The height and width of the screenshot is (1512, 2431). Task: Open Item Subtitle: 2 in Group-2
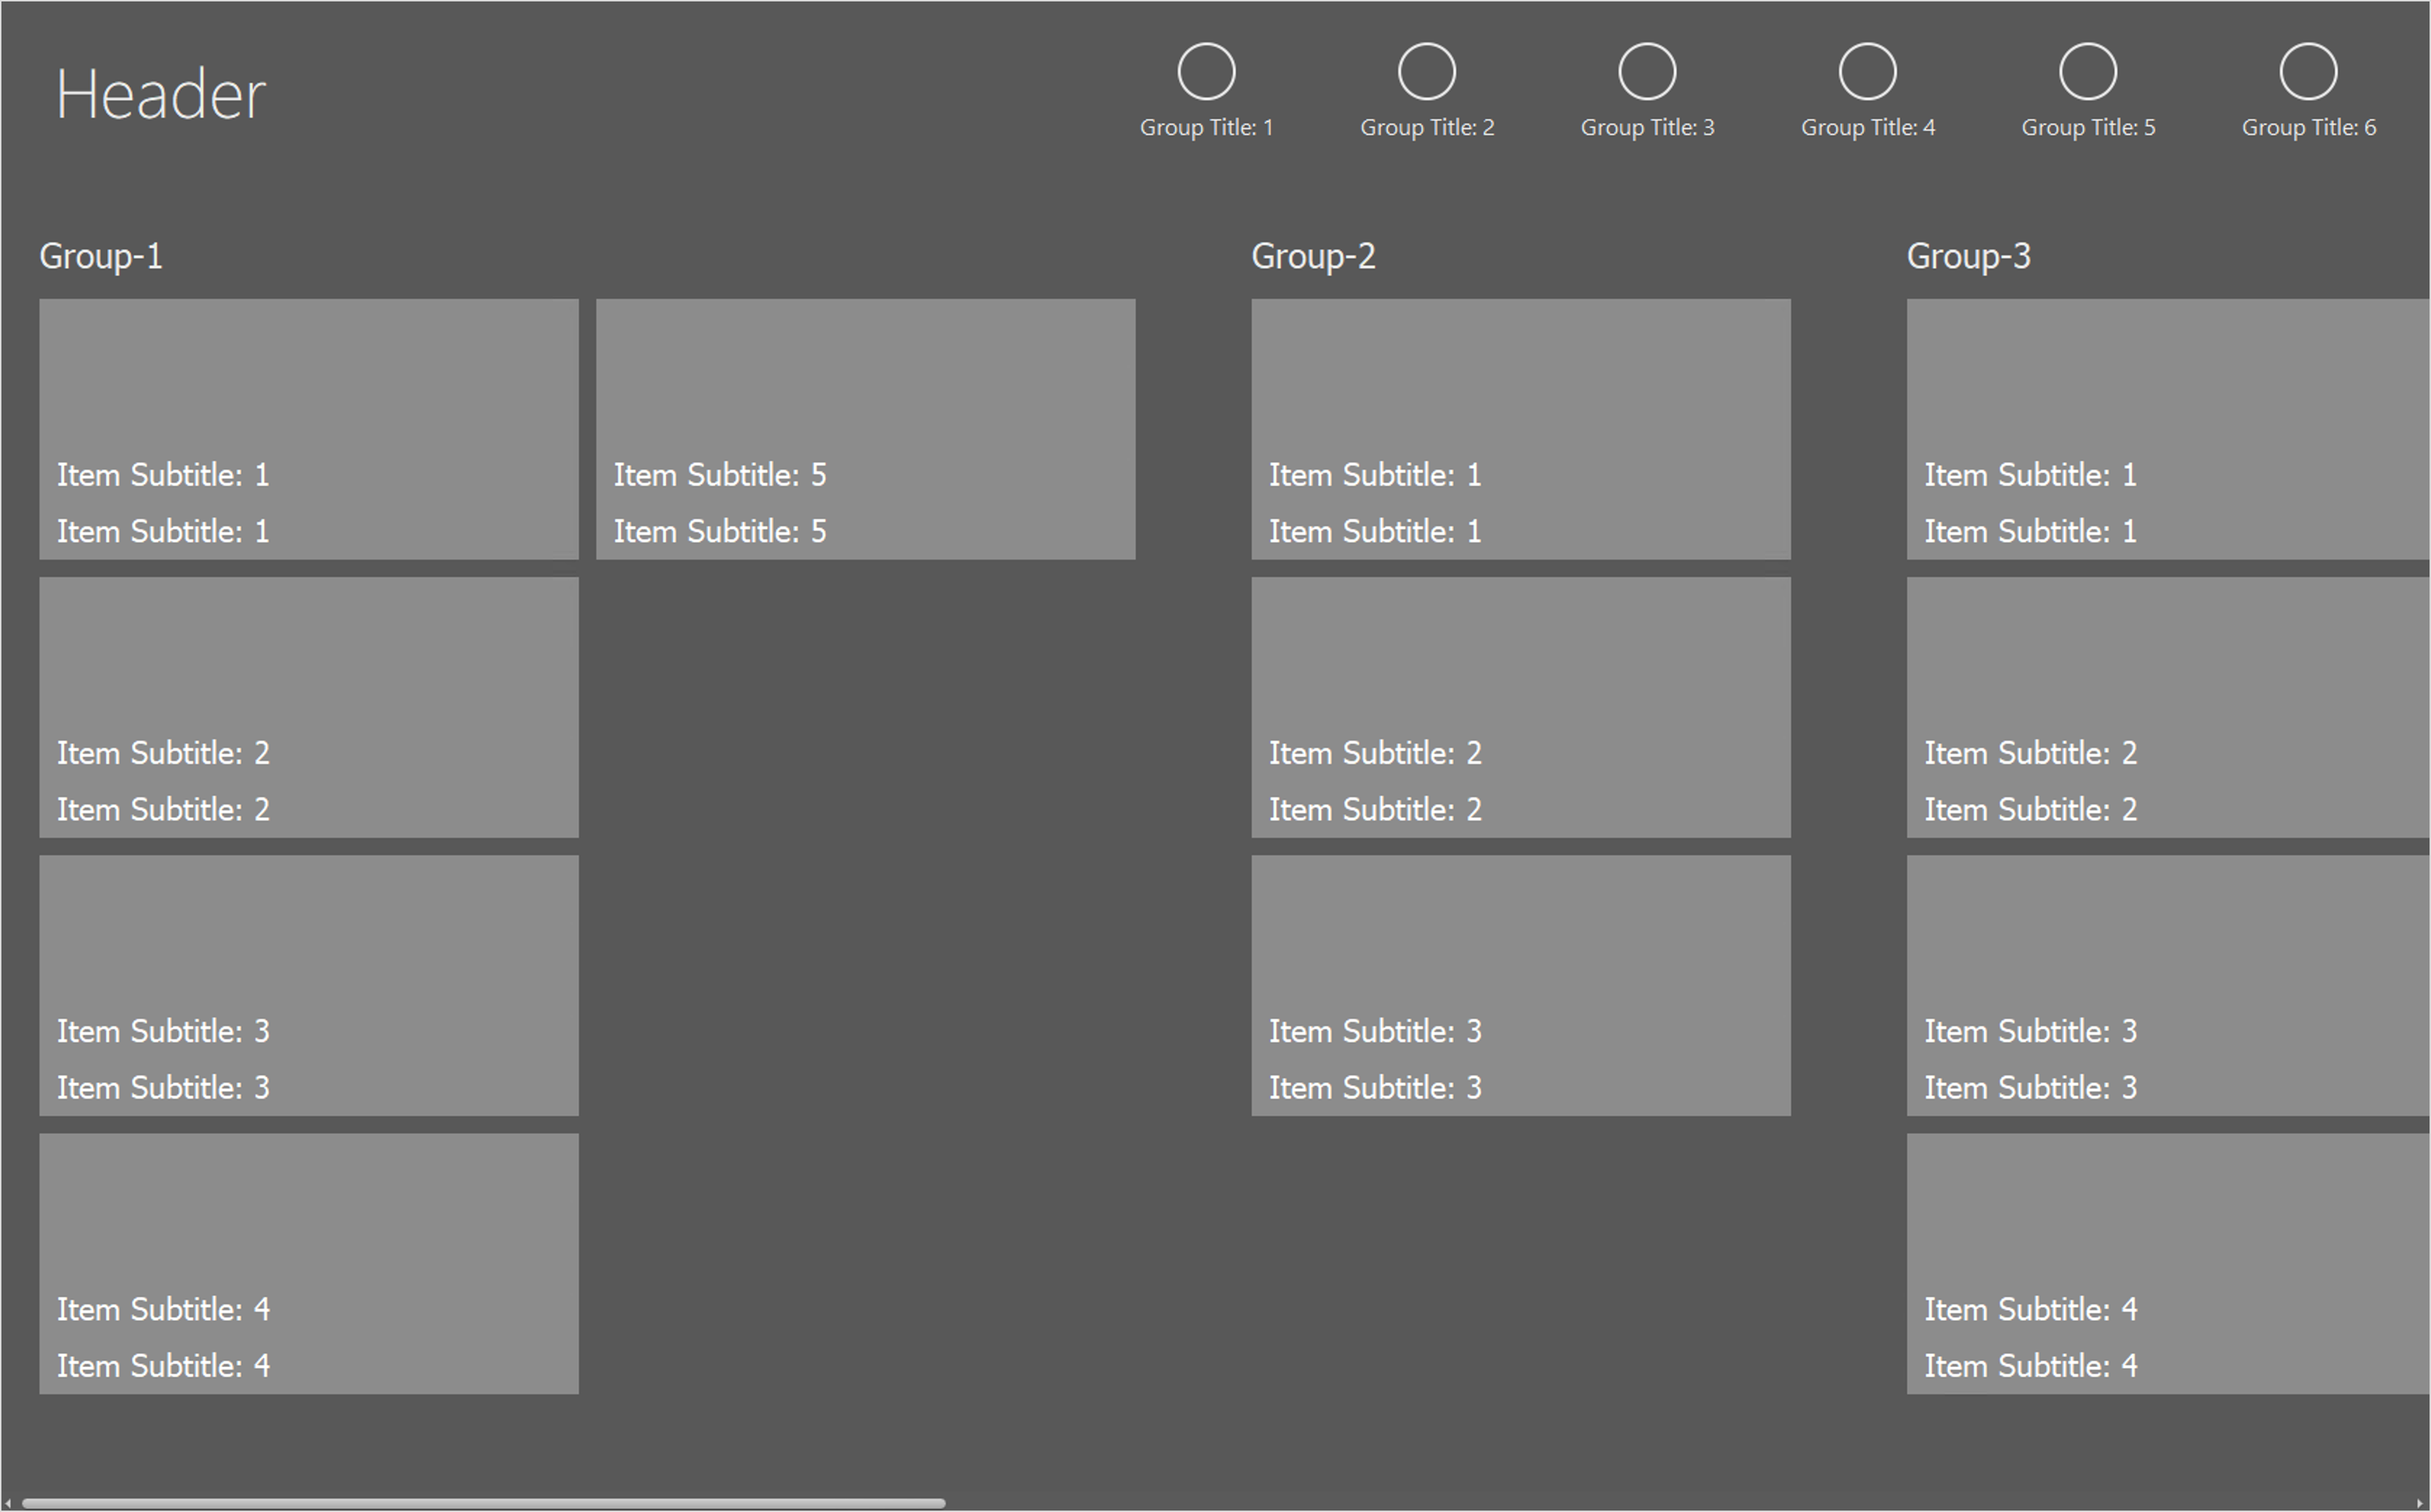(1521, 706)
